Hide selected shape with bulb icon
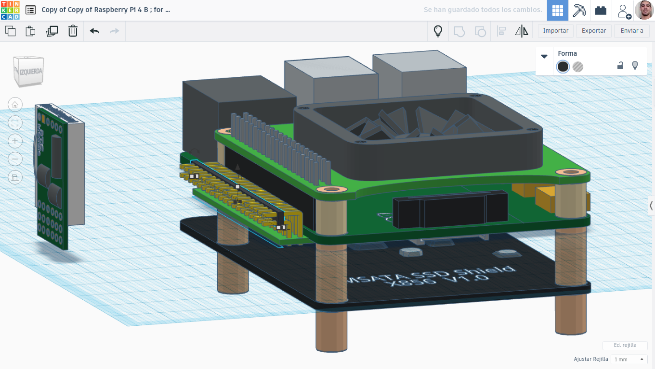 [x=635, y=65]
